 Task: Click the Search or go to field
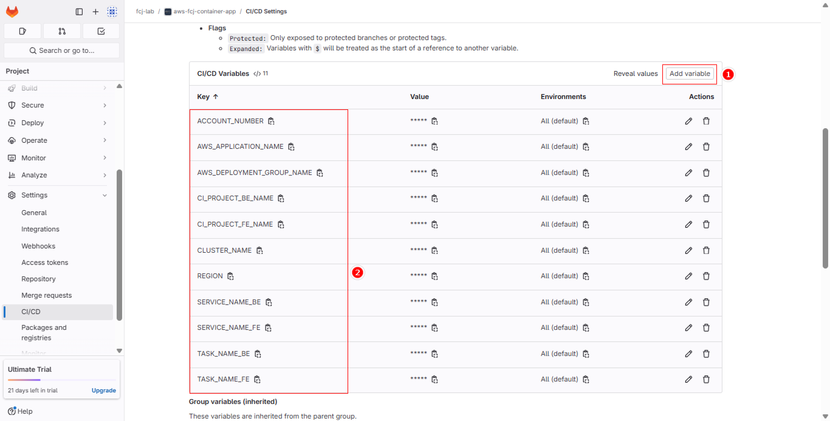tap(62, 50)
